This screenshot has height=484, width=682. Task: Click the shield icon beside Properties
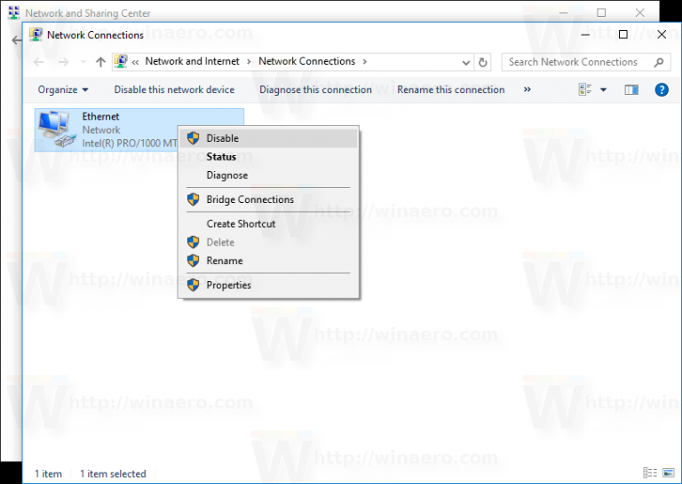193,285
